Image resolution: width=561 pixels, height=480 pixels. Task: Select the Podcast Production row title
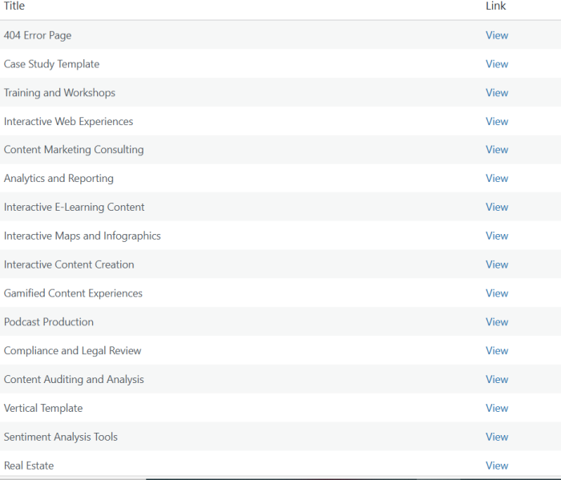pyautogui.click(x=49, y=322)
